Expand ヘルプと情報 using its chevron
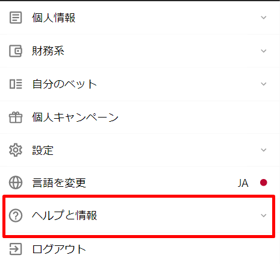 263,216
